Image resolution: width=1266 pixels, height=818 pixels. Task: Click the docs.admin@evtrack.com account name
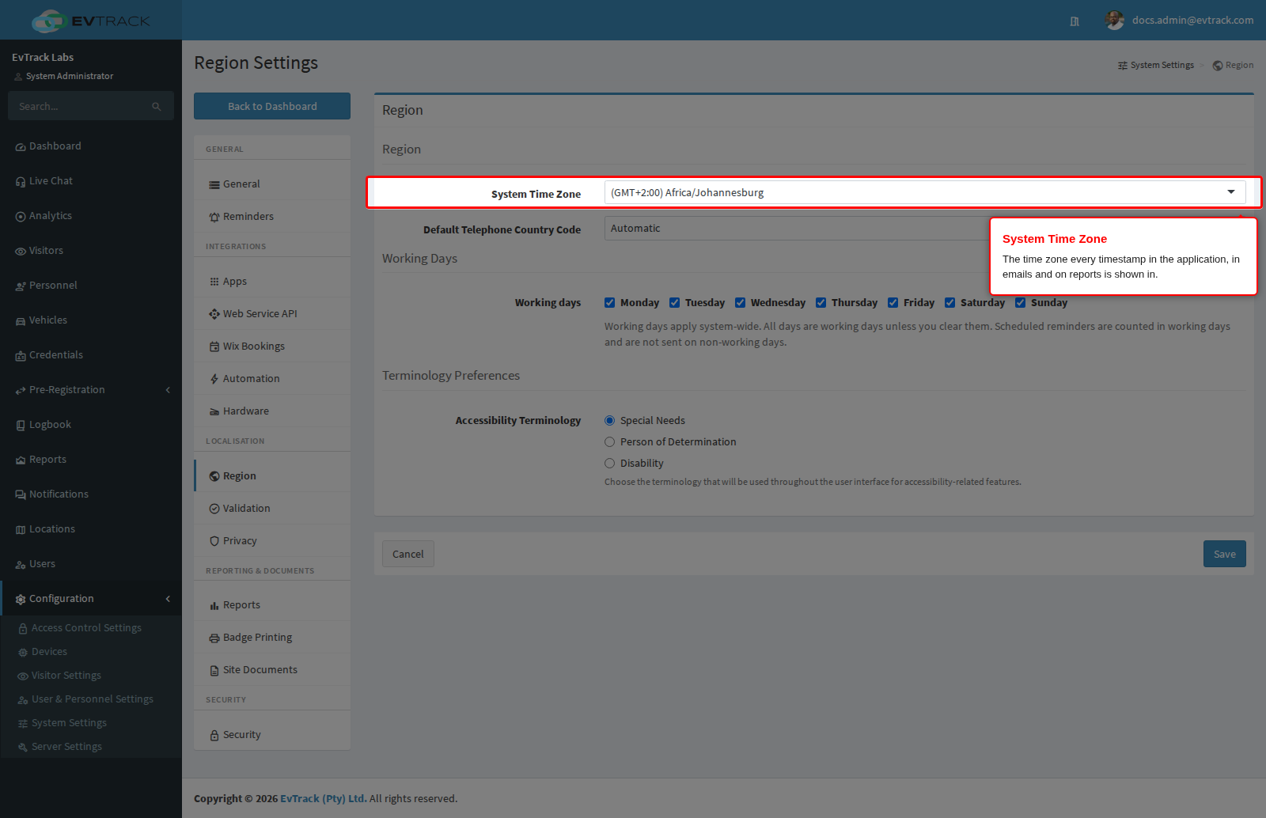tap(1192, 21)
